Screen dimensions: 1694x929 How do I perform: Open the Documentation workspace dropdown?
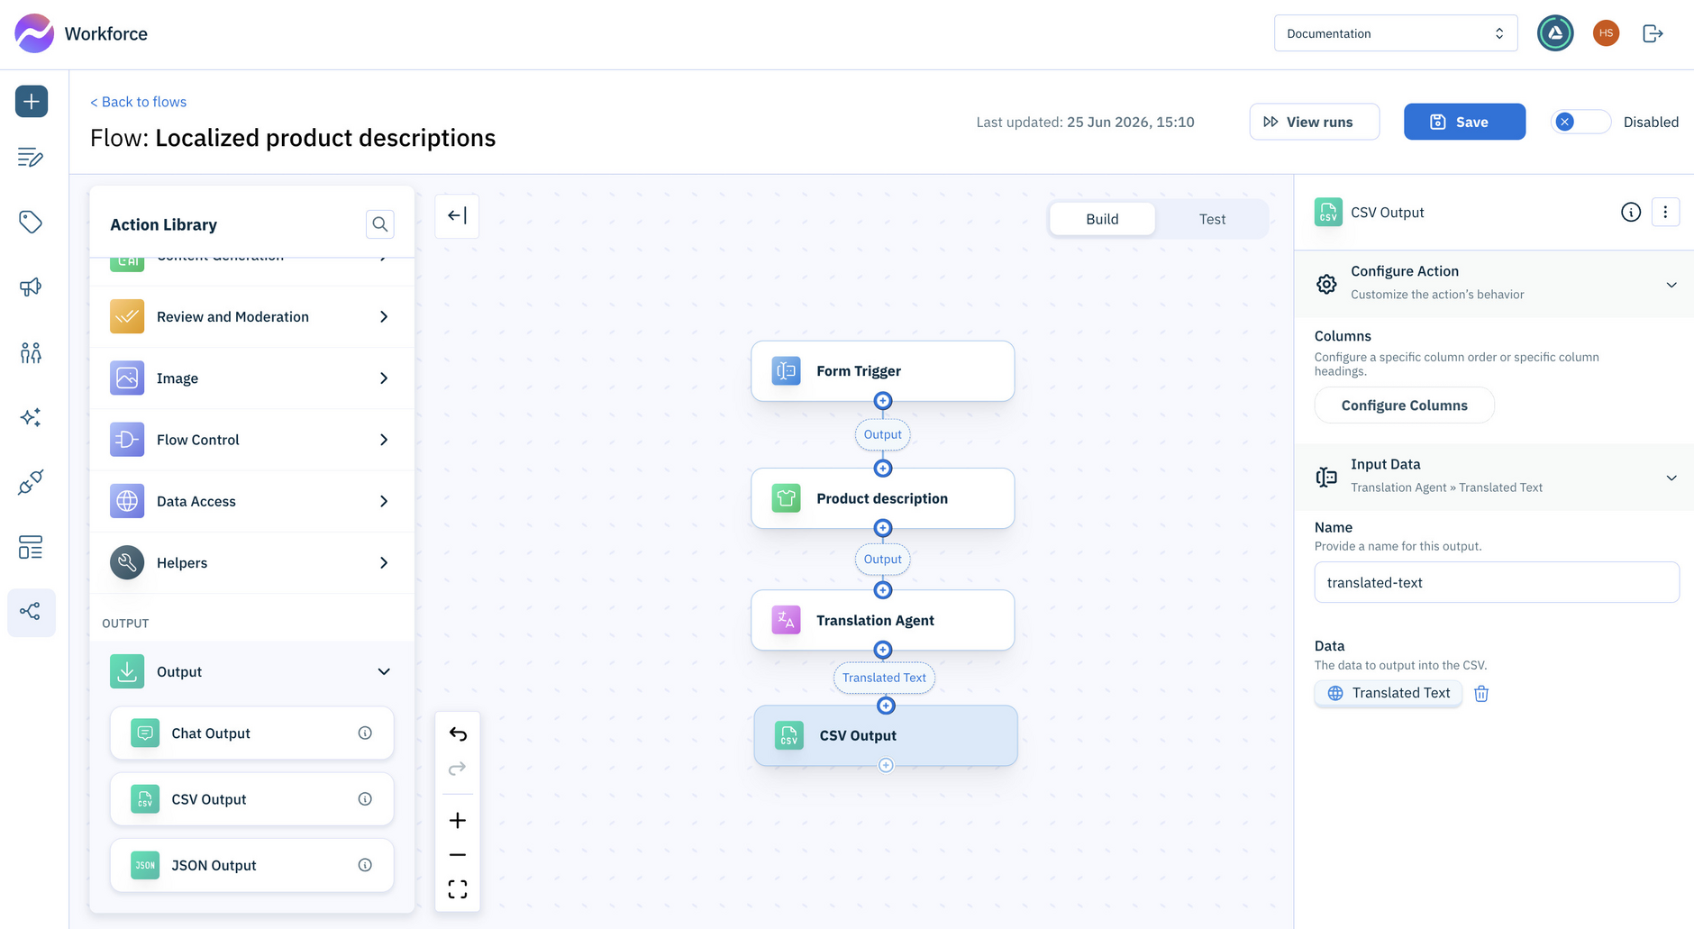pos(1396,33)
